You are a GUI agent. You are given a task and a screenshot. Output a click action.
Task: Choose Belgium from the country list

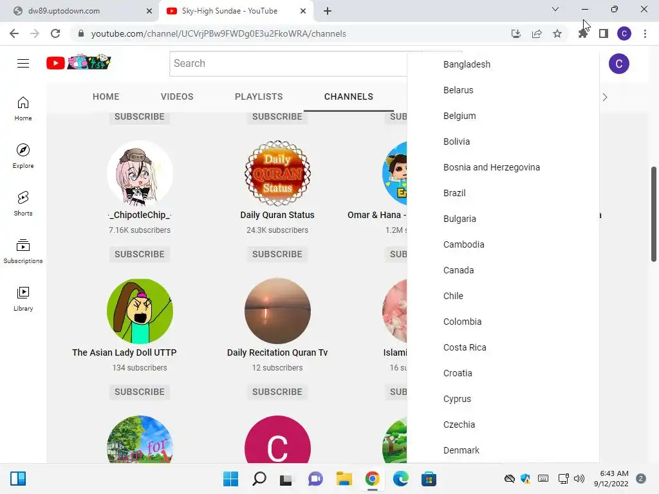(503, 116)
